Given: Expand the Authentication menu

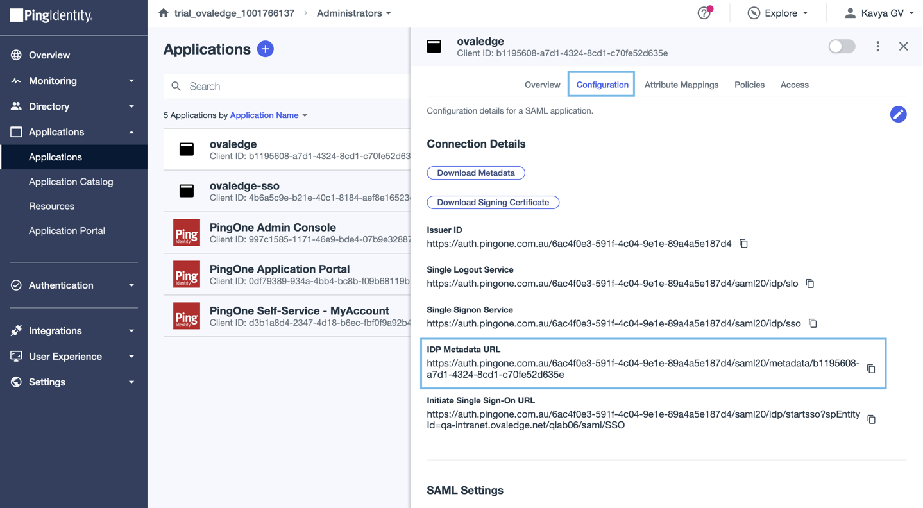Looking at the screenshot, I should [131, 285].
